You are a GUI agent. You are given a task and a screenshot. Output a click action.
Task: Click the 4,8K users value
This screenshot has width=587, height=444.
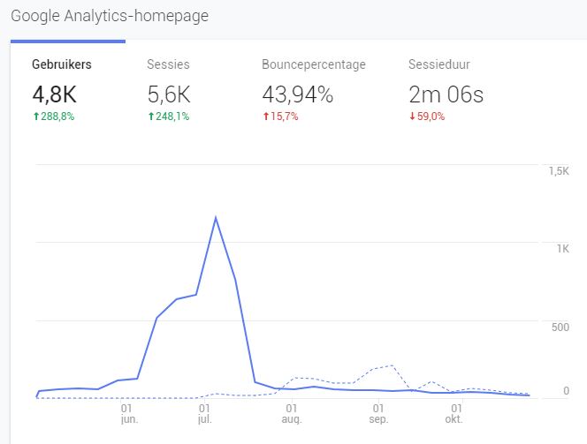(x=54, y=94)
